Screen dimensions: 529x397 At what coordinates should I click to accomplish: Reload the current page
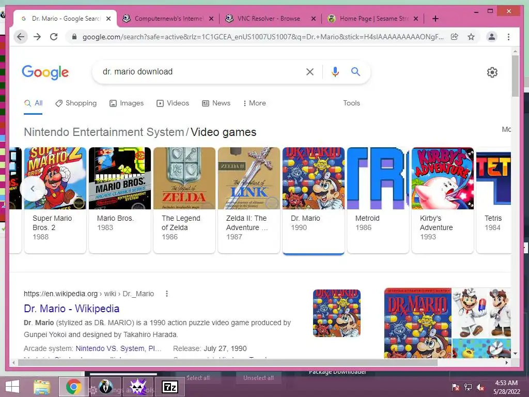54,37
